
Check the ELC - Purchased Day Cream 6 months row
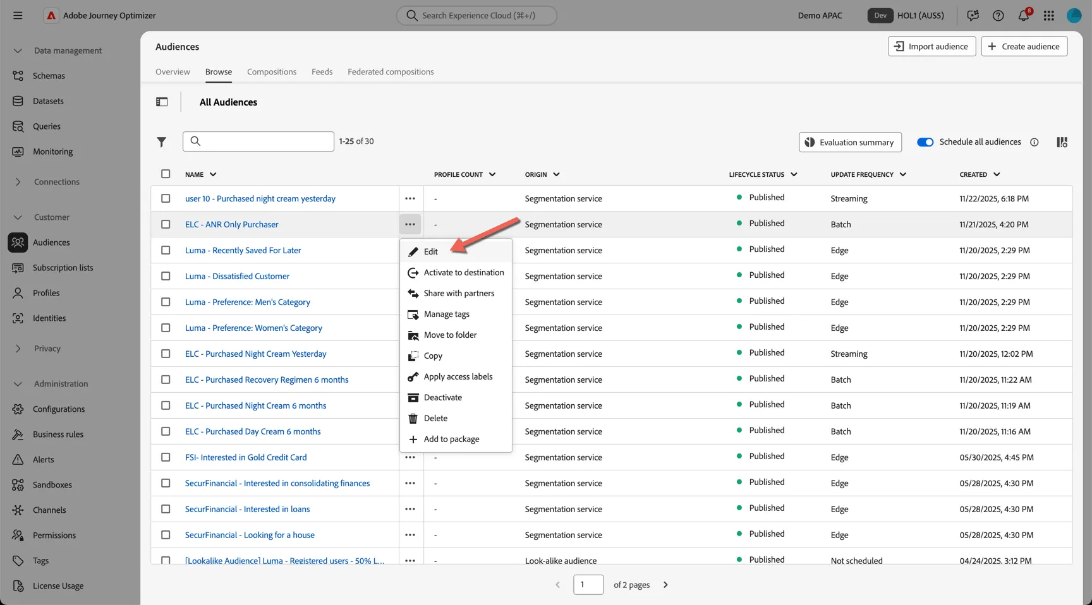[166, 431]
